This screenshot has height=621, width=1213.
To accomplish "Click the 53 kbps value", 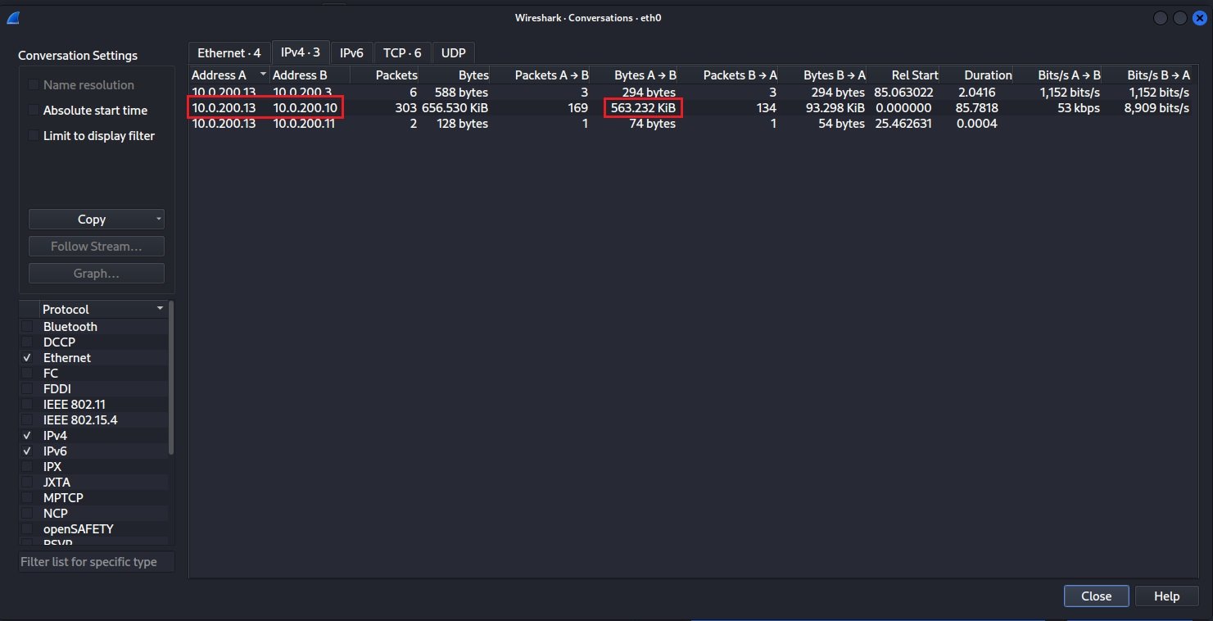I will click(x=1078, y=108).
